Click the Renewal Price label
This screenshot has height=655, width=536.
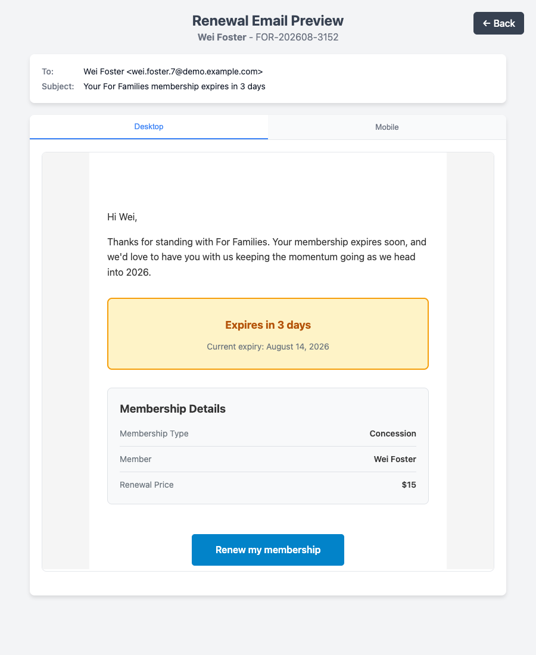(147, 485)
